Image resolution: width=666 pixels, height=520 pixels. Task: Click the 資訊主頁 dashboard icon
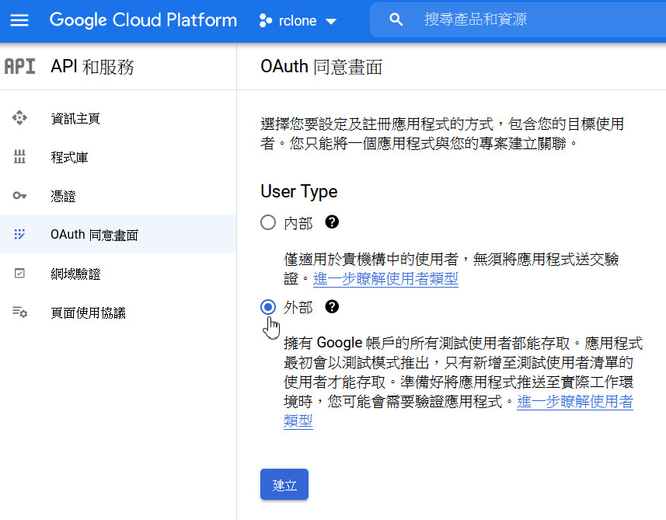pos(20,118)
